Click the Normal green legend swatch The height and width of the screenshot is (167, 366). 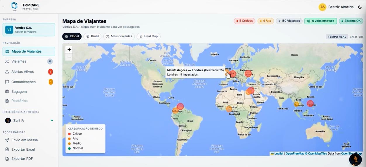coord(70,148)
